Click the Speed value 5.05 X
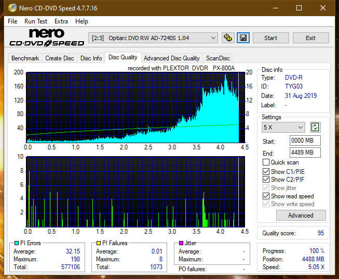This screenshot has height=279, width=339. point(317,267)
